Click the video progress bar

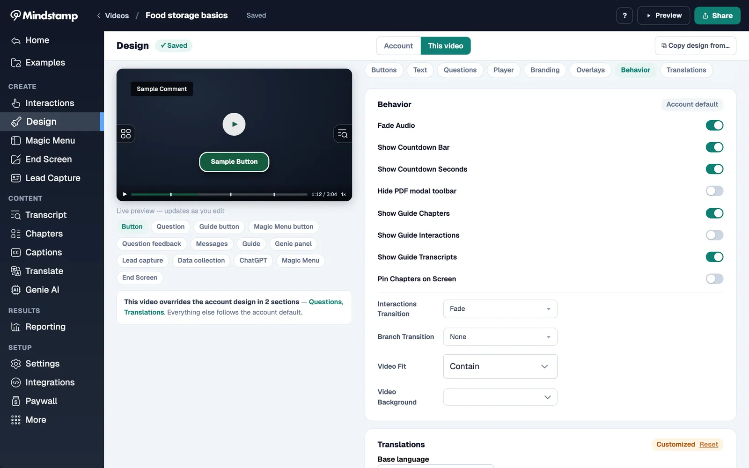[219, 194]
